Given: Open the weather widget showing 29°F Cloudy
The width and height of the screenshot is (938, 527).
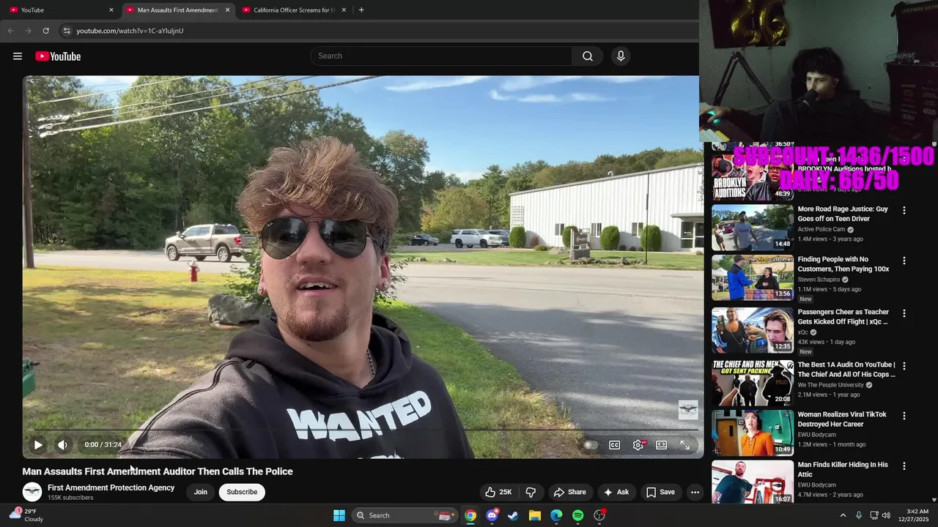Looking at the screenshot, I should point(26,515).
